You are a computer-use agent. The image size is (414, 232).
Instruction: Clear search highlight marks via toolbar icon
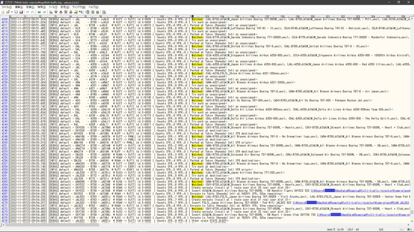tap(71, 12)
